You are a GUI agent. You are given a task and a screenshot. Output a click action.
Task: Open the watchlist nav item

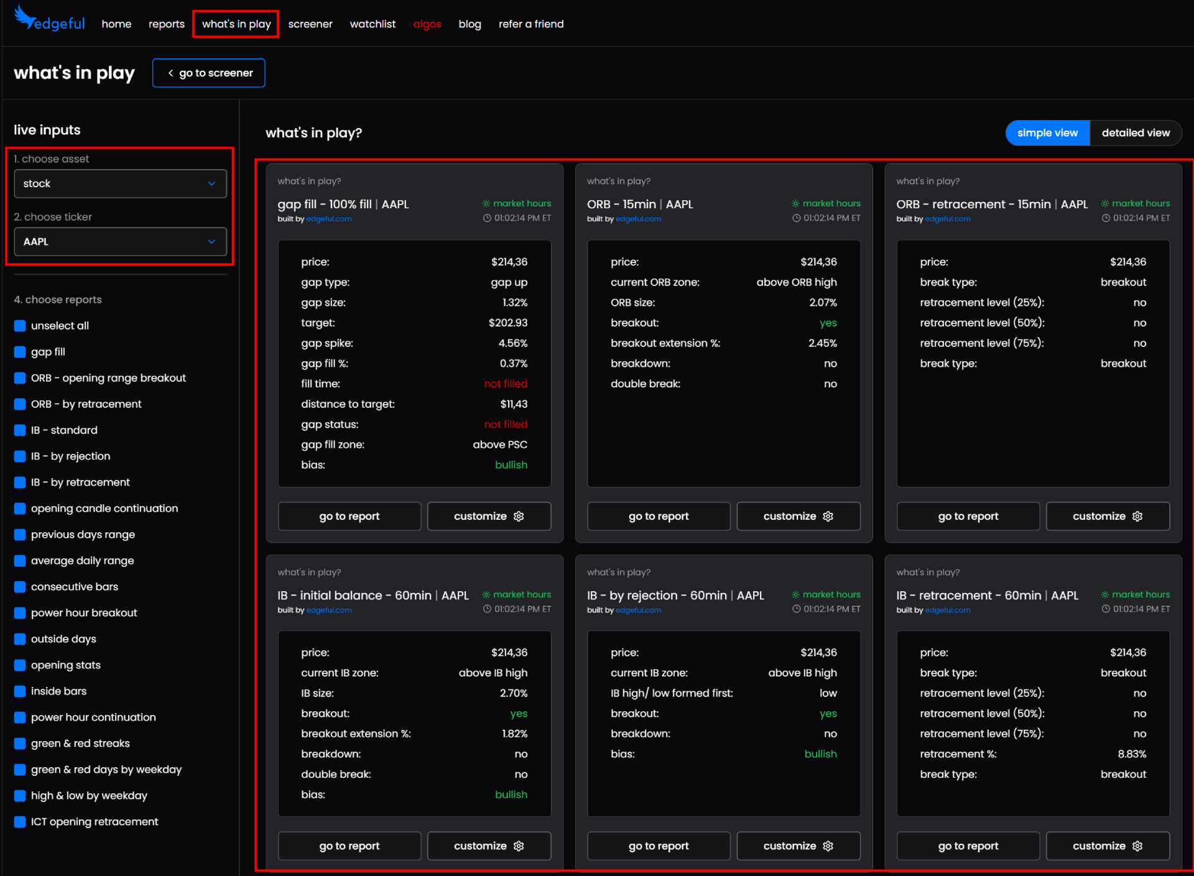coord(373,24)
